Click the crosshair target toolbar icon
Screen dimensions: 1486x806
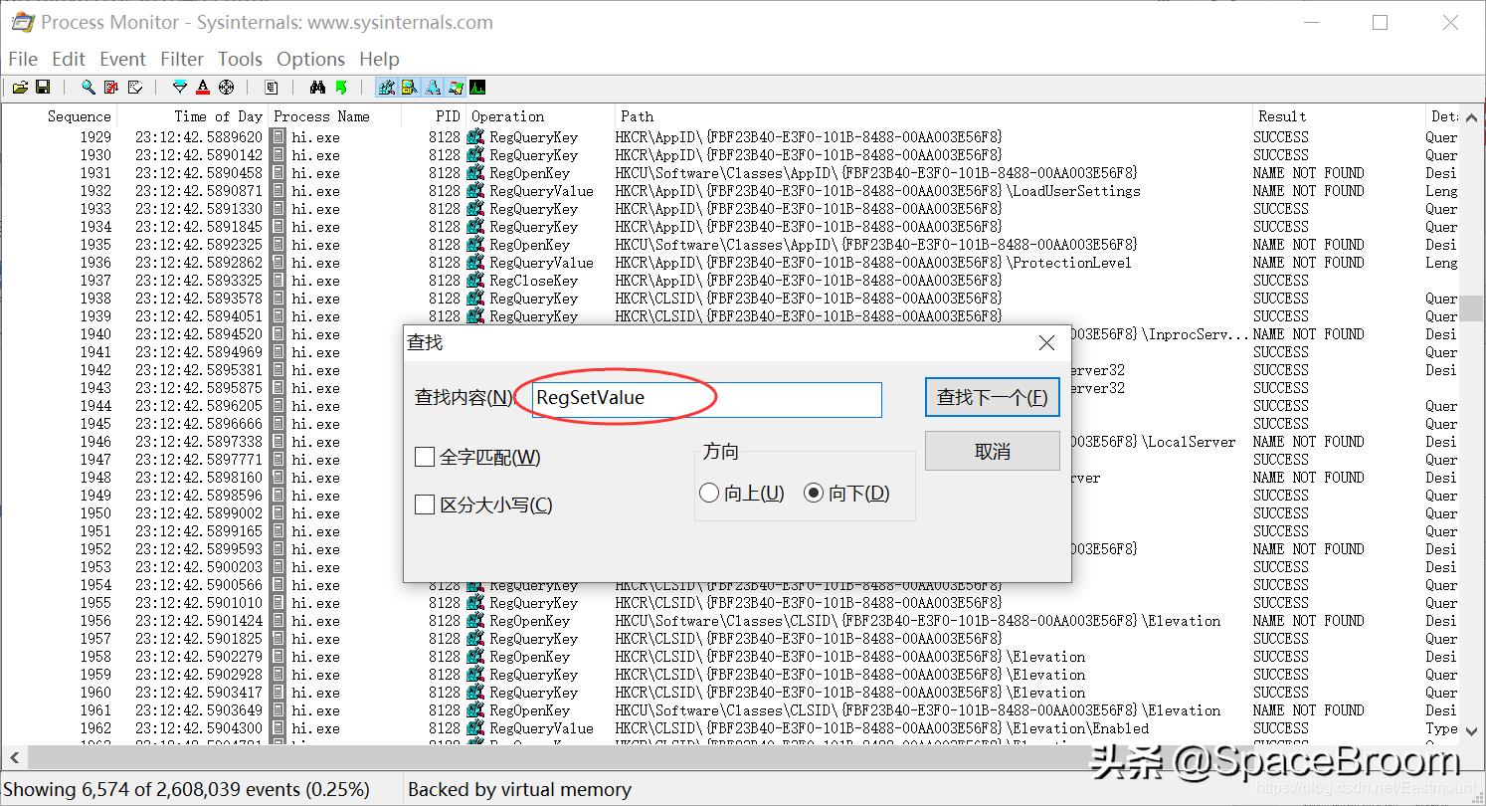[x=227, y=88]
